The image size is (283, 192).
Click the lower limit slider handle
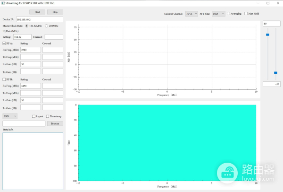tap(275, 72)
